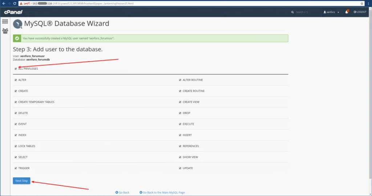Image resolution: width=372 pixels, height=196 pixels.
Task: Click the LOGOUT link
Action: click(360, 12)
